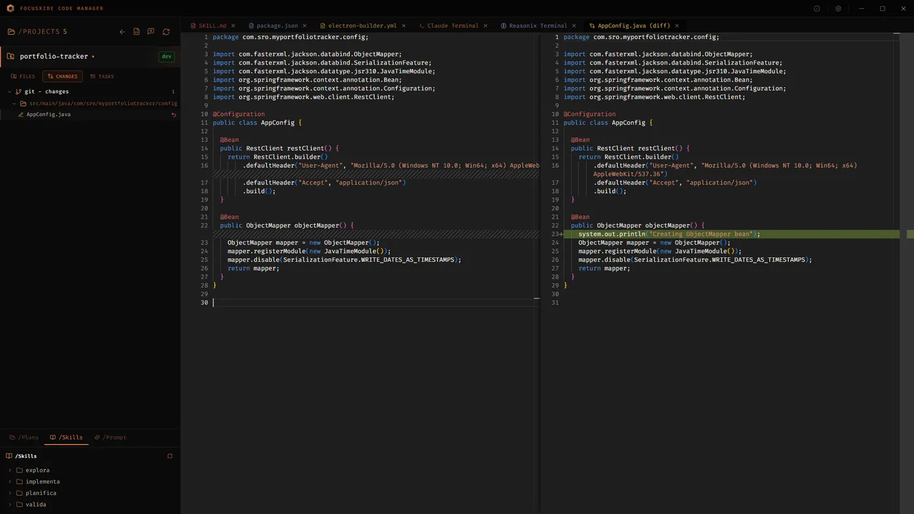The width and height of the screenshot is (914, 514).
Task: Click 'public class AppConfig' in right pane
Action: coord(604,122)
